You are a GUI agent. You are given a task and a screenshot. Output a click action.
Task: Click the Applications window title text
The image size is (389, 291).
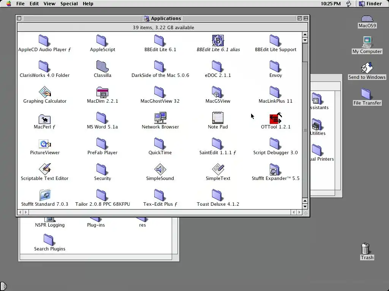click(166, 18)
